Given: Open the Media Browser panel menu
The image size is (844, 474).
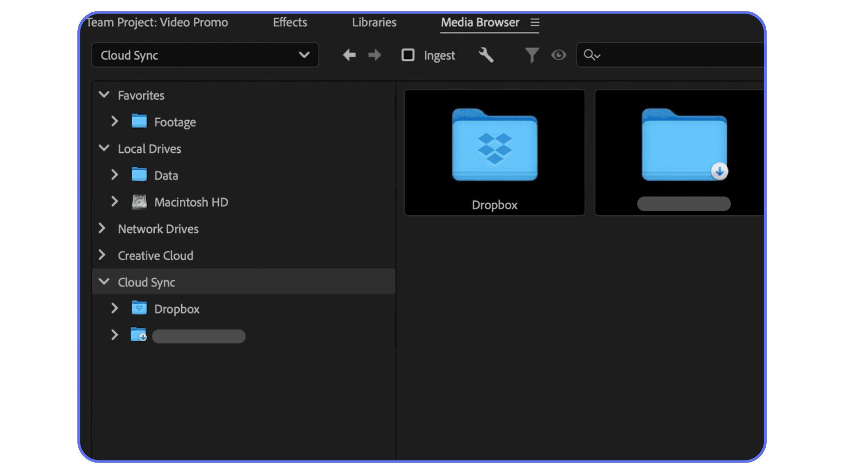Looking at the screenshot, I should (x=535, y=22).
